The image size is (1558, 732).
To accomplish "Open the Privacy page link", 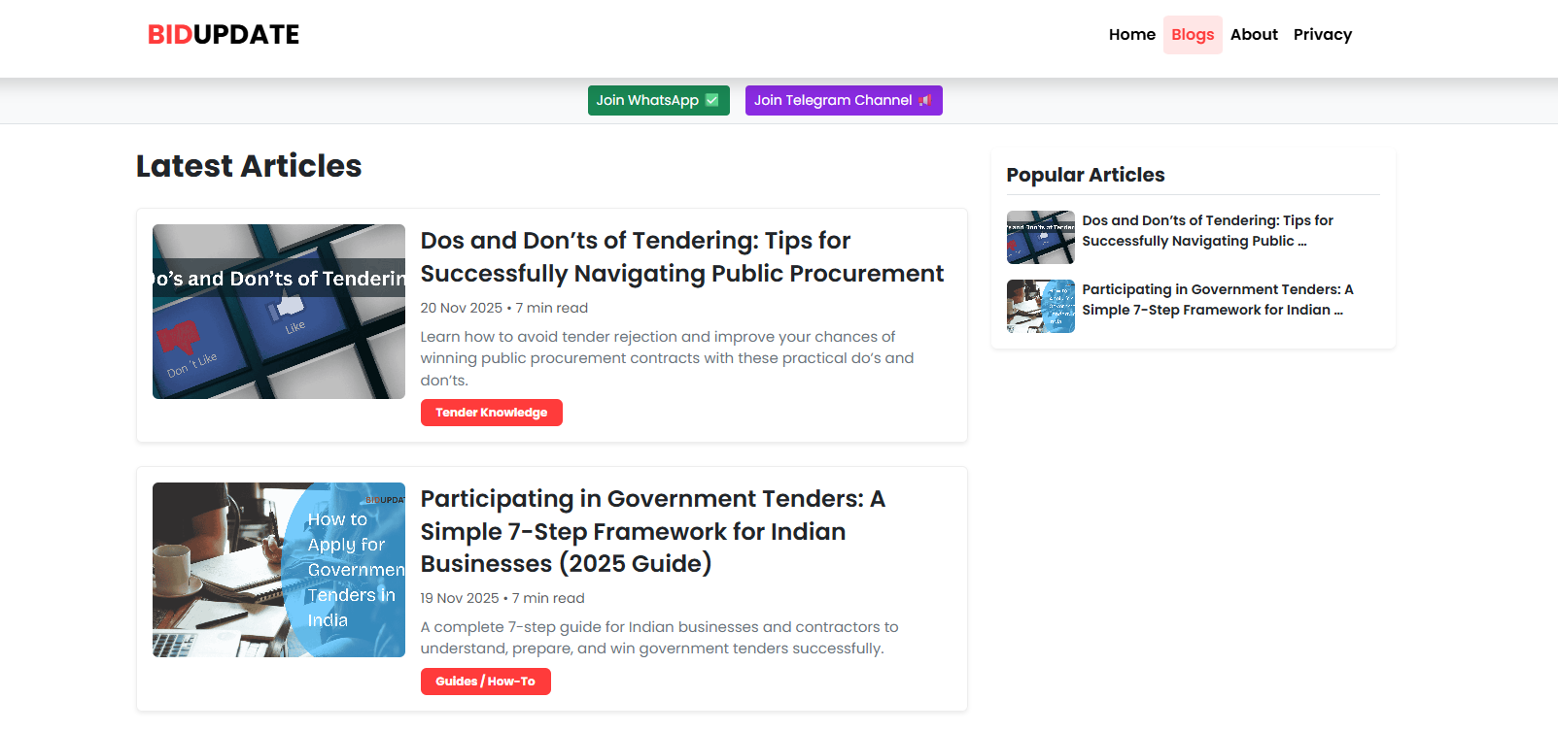I will coord(1322,35).
